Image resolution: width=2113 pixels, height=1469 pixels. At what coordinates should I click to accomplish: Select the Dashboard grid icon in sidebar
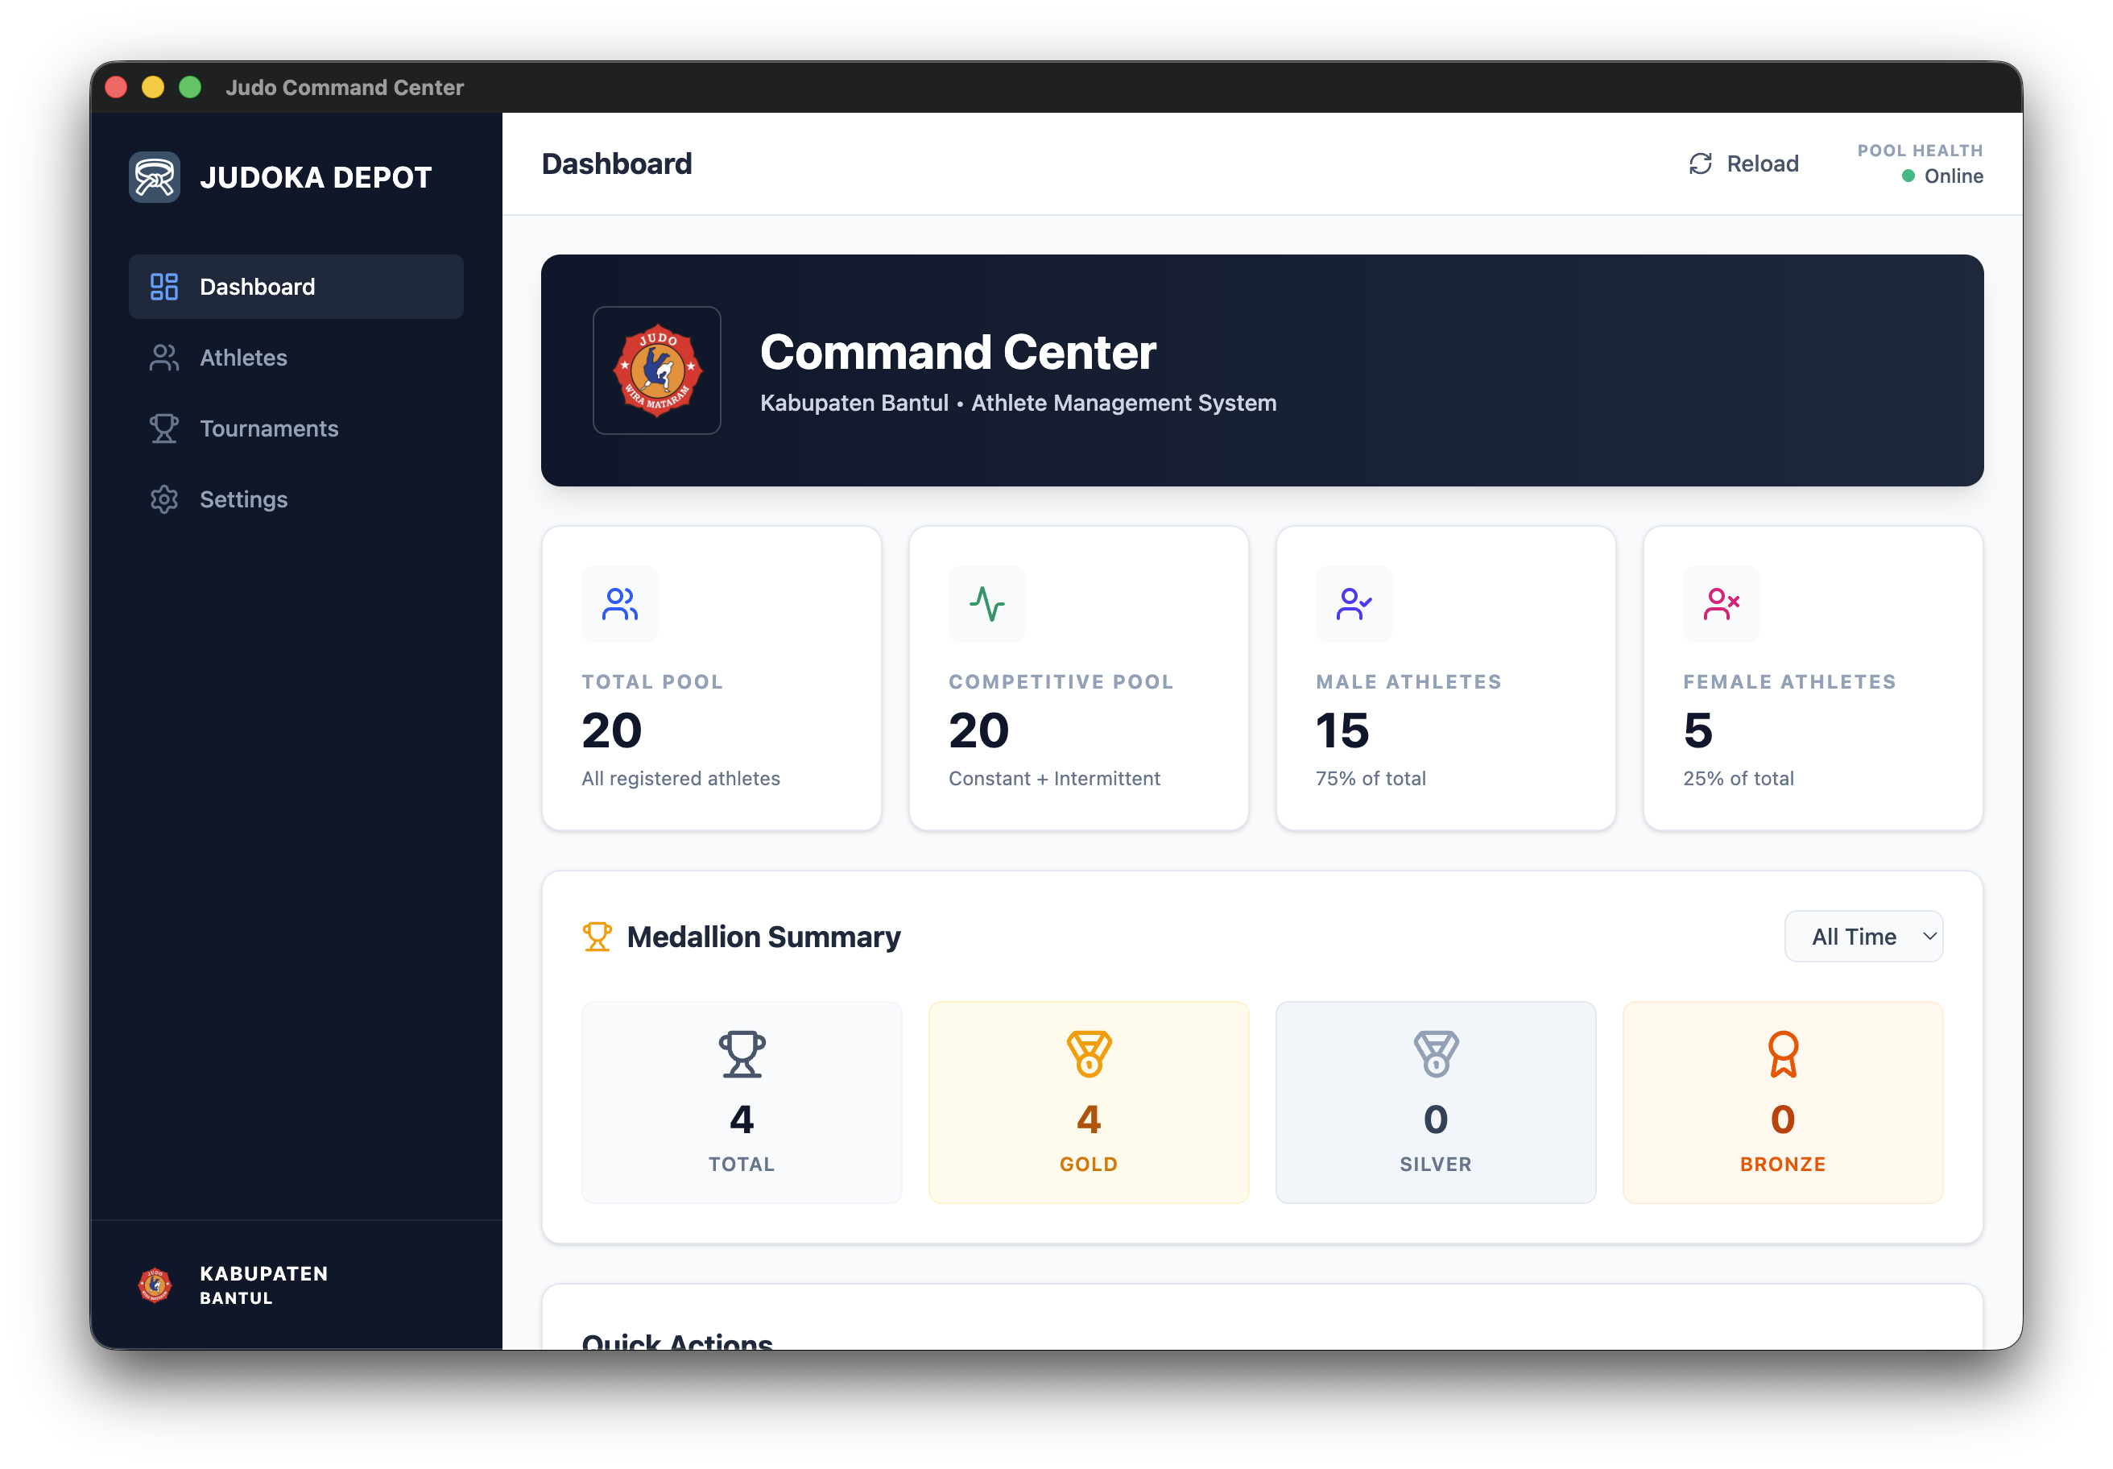coord(163,286)
